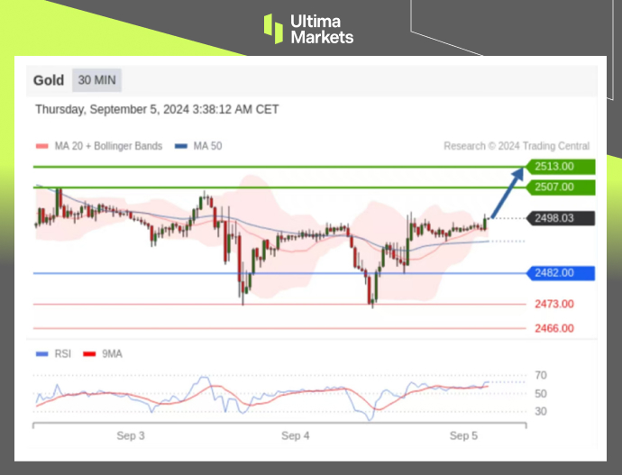Select the 30 MIN timeframe button
Image resolution: width=622 pixels, height=475 pixels.
coord(96,80)
